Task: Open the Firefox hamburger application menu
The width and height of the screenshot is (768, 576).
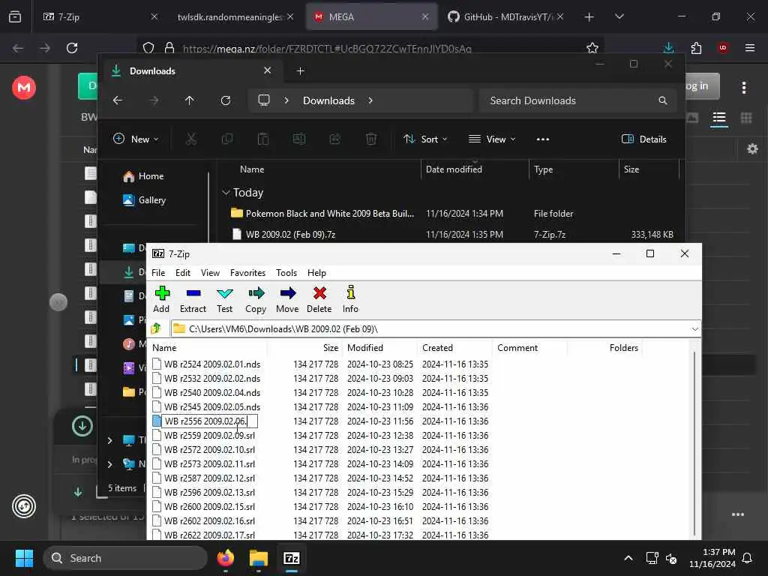Action: point(750,48)
